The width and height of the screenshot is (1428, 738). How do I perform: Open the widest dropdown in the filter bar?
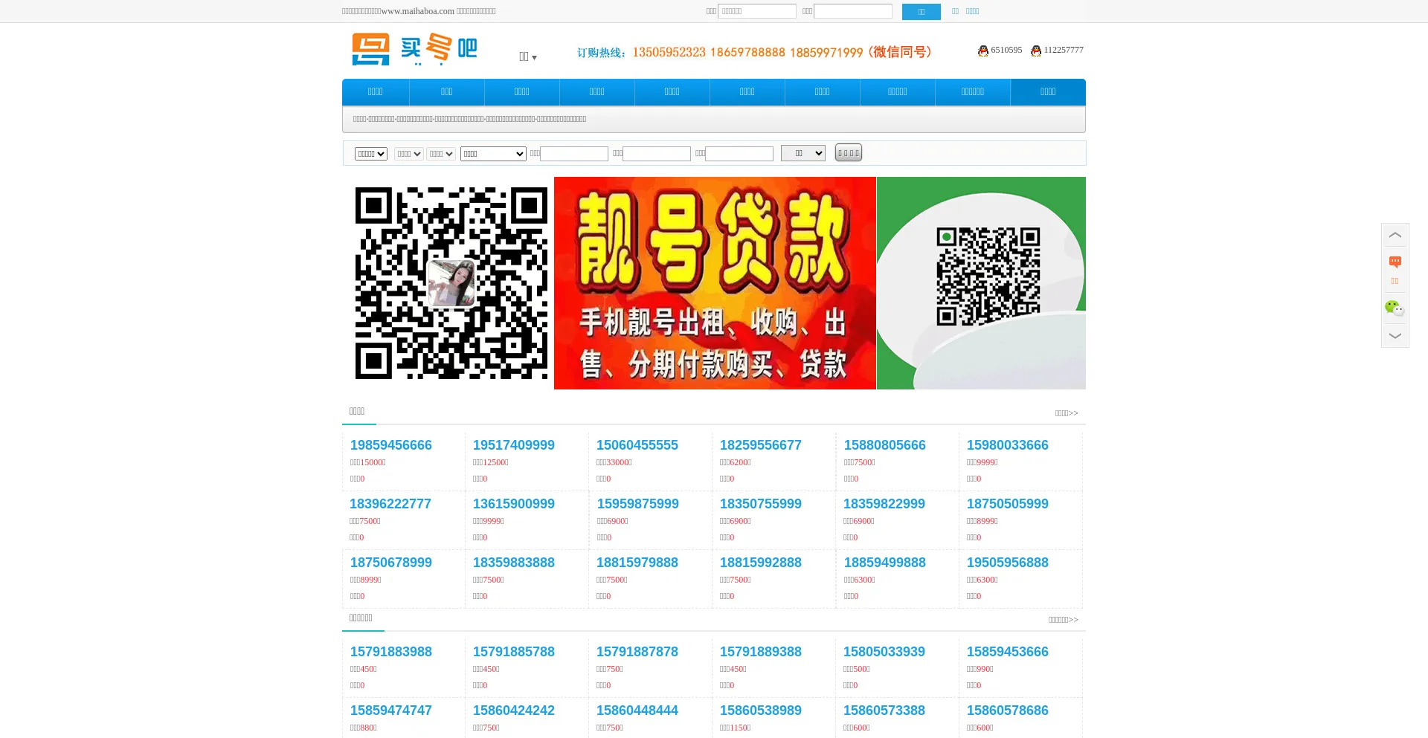point(493,154)
